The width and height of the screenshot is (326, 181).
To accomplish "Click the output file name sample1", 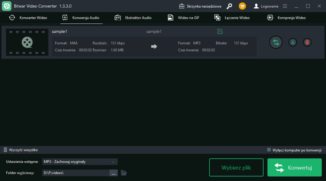I will pyautogui.click(x=154, y=31).
